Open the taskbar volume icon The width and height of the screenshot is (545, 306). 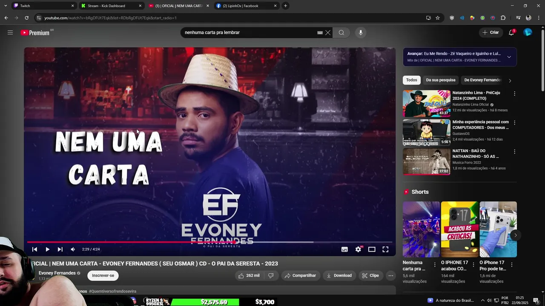489,300
